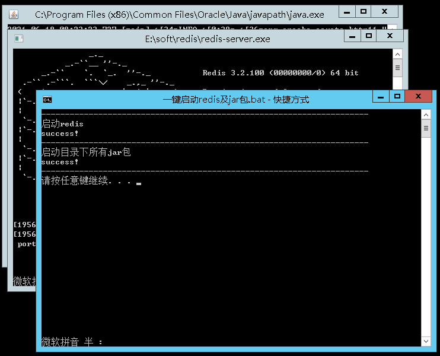440x356 pixels.
Task: Click the java.exe window title bar text
Action: 180,14
